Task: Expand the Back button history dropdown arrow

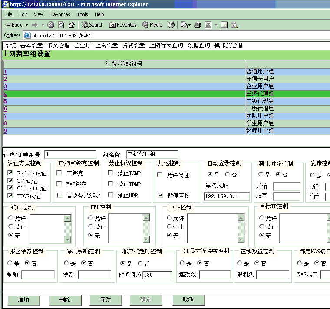Action: click(26, 25)
